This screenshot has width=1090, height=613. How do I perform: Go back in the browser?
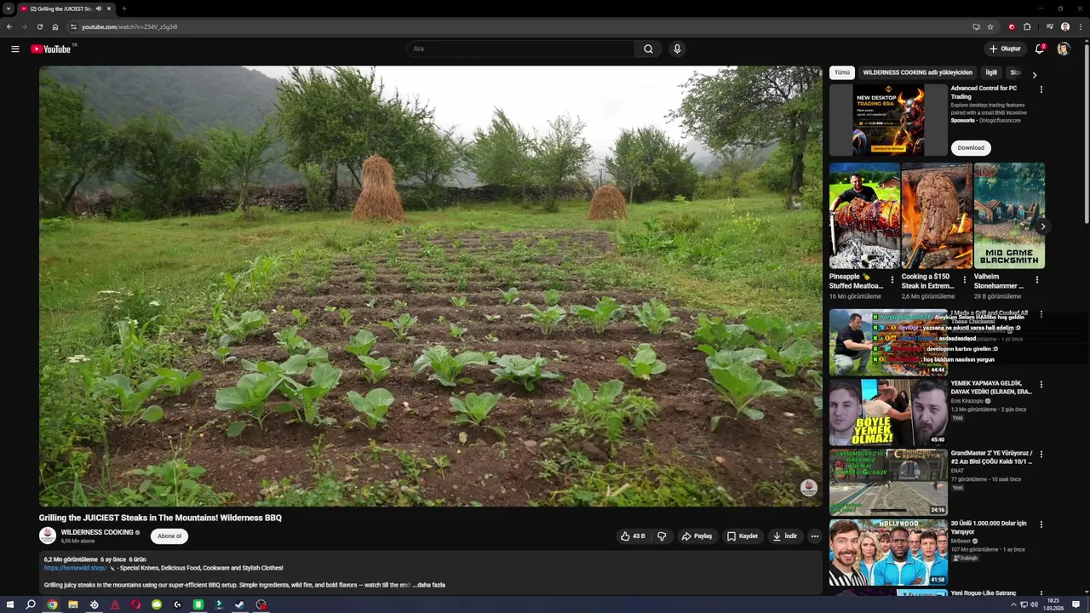click(x=9, y=26)
